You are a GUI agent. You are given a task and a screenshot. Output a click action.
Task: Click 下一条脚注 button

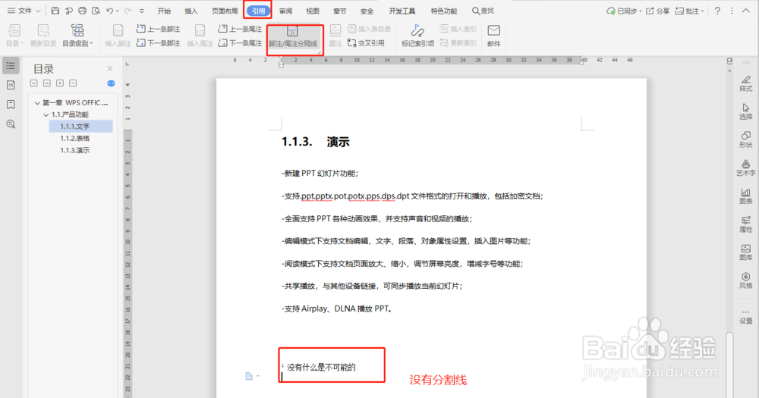159,43
